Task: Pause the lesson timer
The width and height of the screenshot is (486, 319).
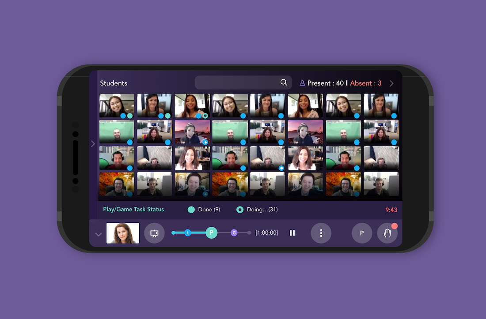Action: point(292,233)
